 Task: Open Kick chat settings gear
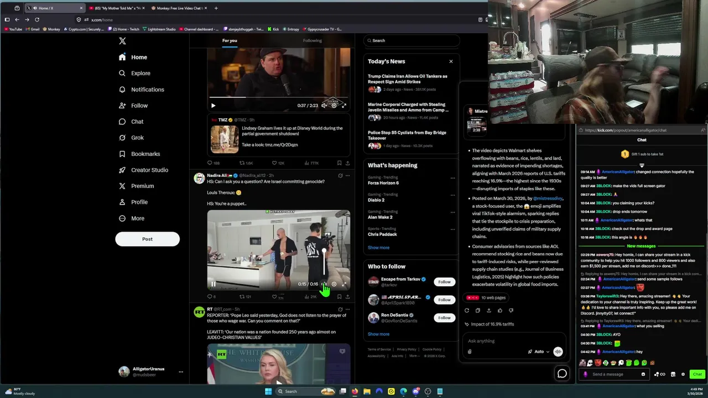(x=683, y=374)
